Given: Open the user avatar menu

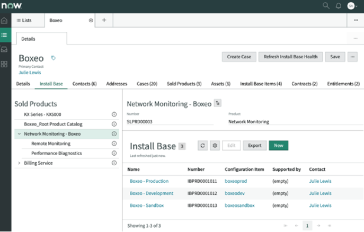Looking at the screenshot, I should pyautogui.click(x=352, y=6).
